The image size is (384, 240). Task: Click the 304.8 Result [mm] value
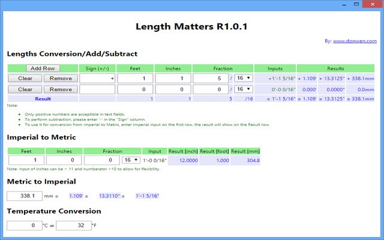[x=253, y=161]
